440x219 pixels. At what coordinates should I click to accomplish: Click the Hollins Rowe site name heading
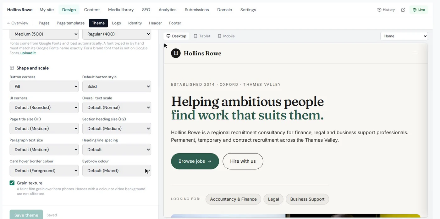[20, 10]
